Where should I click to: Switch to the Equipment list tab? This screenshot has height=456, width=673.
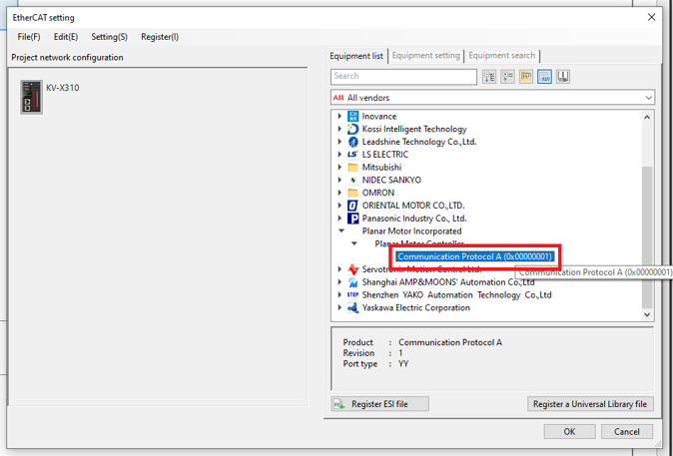(356, 56)
